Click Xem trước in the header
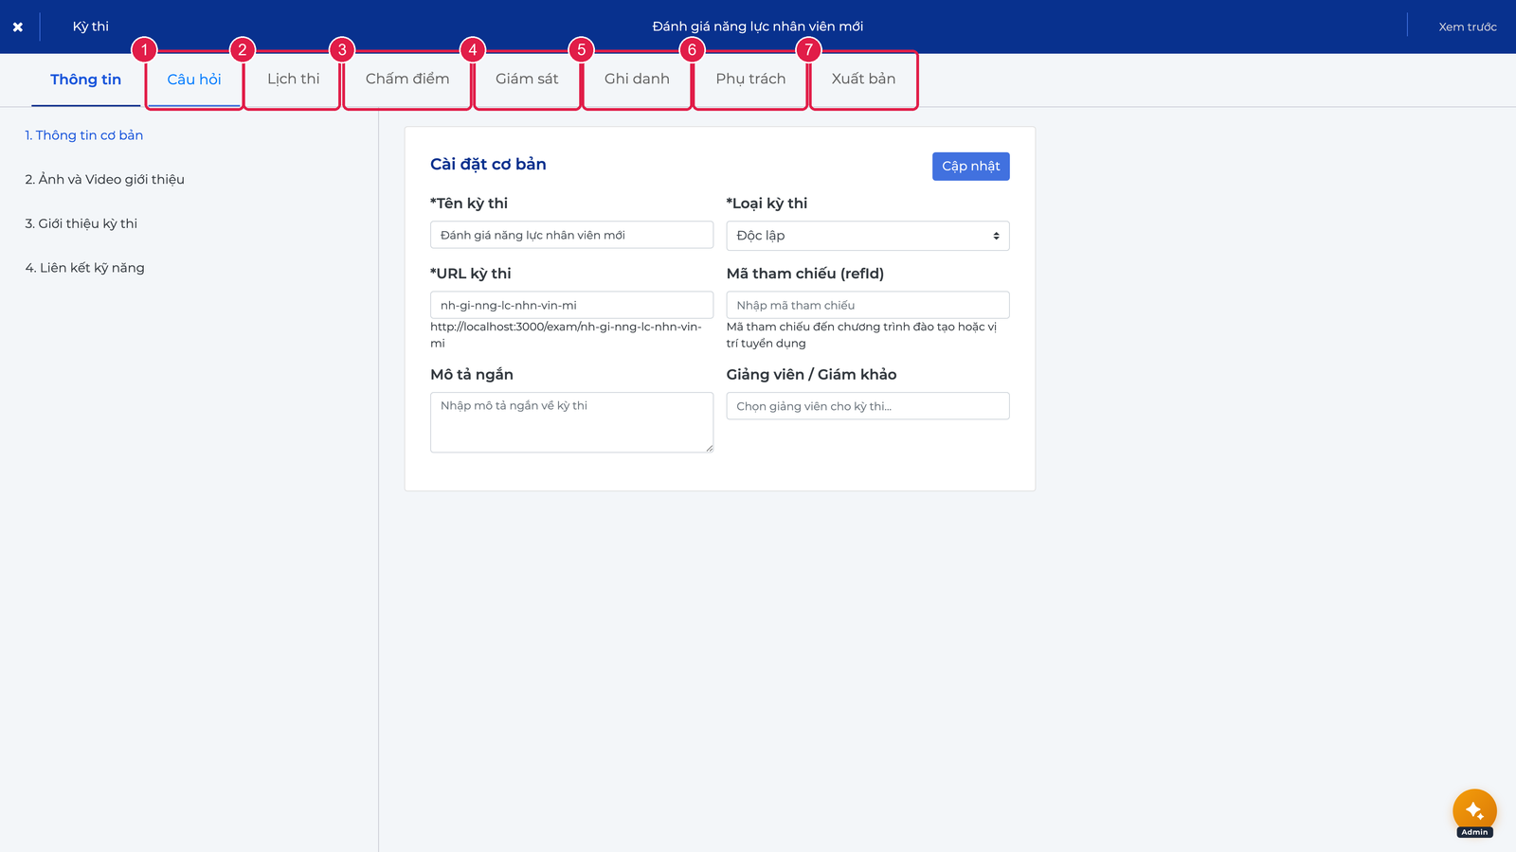This screenshot has height=852, width=1516. click(1468, 27)
